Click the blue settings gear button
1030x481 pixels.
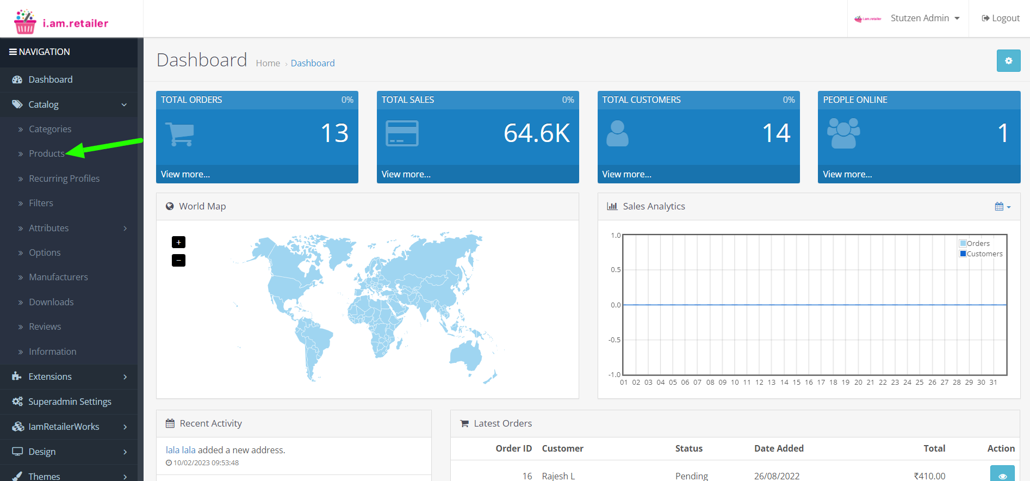[x=1008, y=61]
